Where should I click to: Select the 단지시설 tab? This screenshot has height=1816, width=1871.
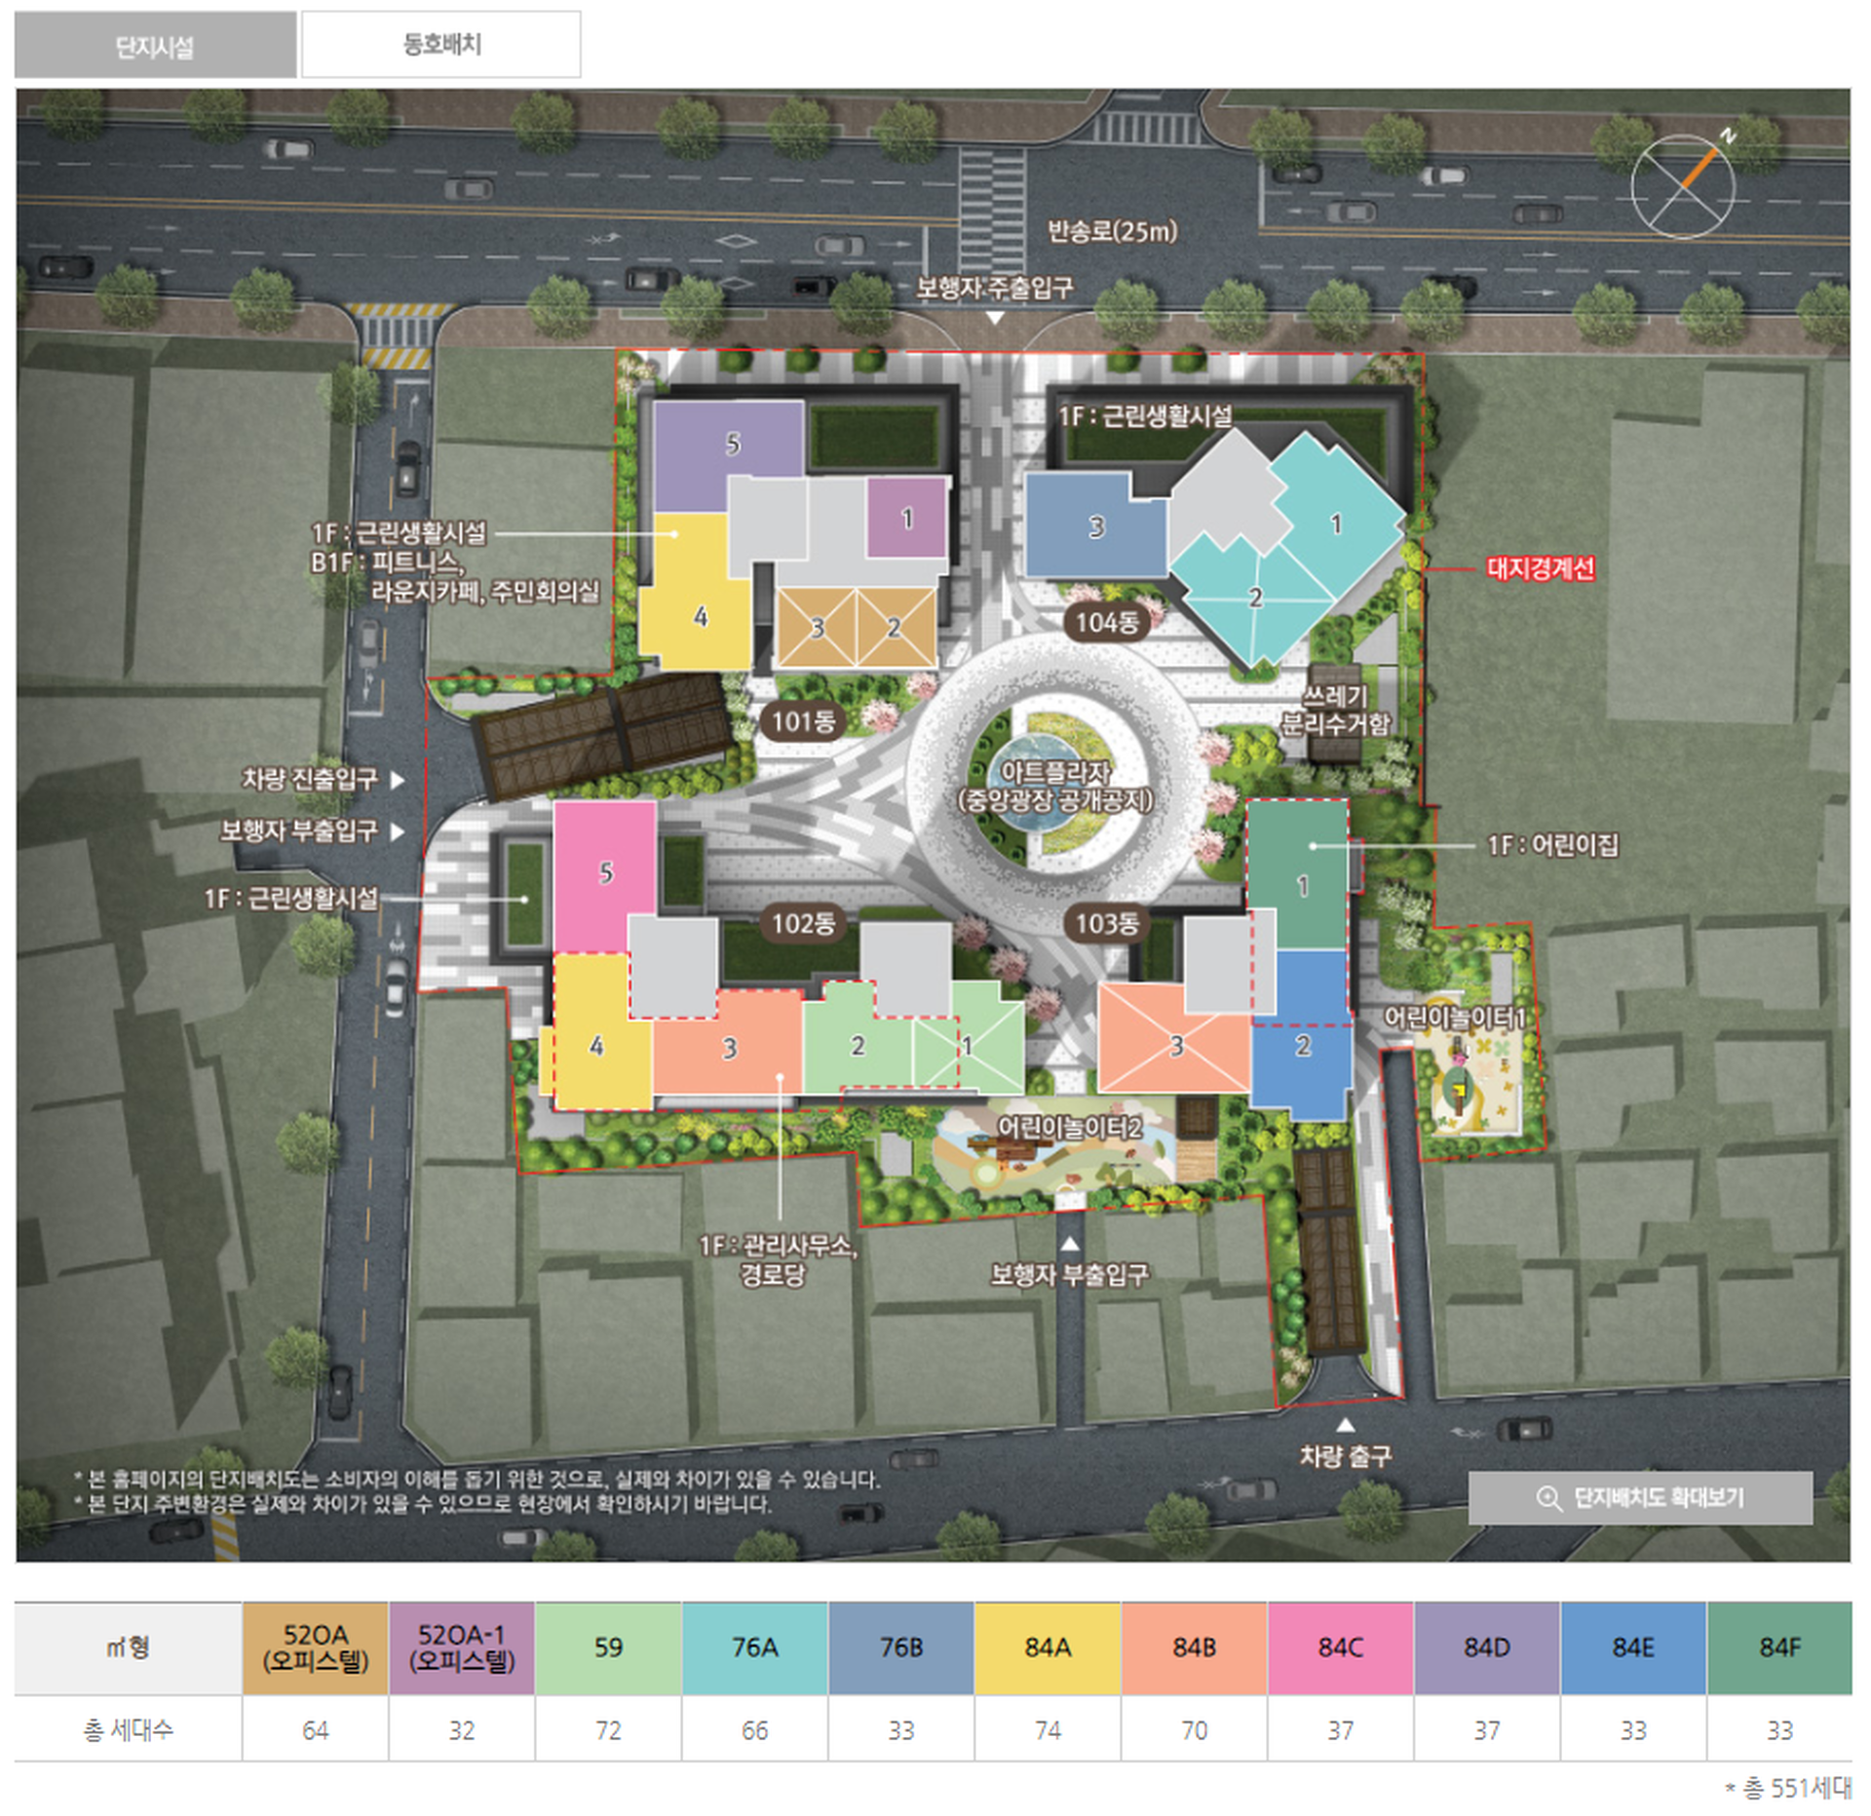(x=155, y=45)
